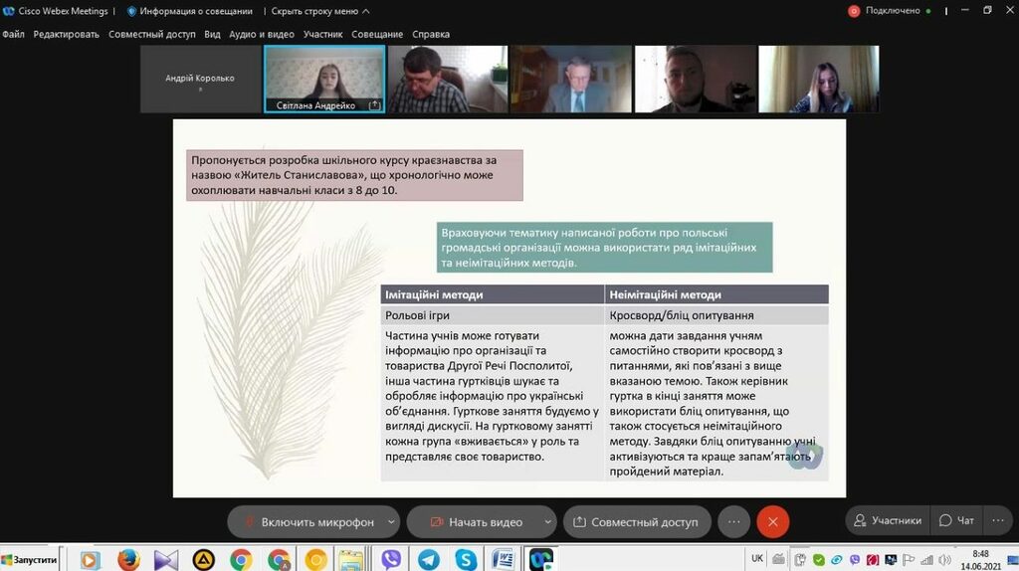This screenshot has height=571, width=1019.
Task: Open more options ellipsis in meeting controls
Action: coord(733,521)
